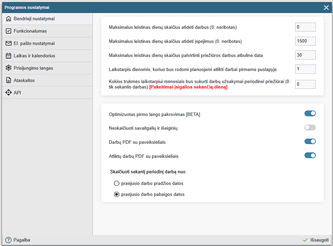Click the red Pakeitimai įsigalios sekančią dieną notice
This screenshot has height=246, width=333.
[188, 87]
